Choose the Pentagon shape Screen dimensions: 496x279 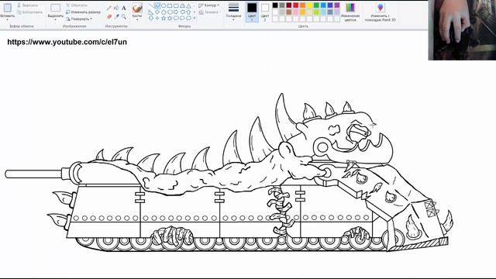pyautogui.click(x=164, y=12)
